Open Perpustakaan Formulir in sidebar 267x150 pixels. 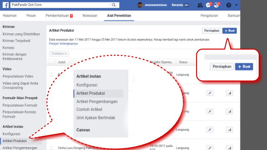(20, 105)
